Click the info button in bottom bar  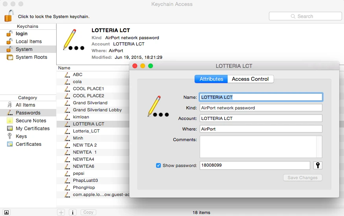73,212
